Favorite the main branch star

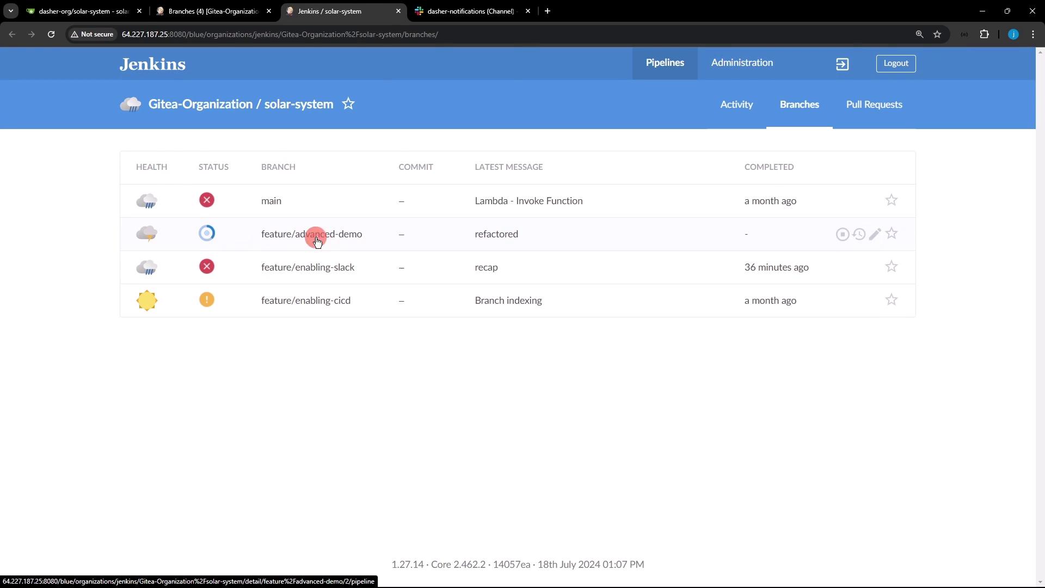[x=891, y=200]
